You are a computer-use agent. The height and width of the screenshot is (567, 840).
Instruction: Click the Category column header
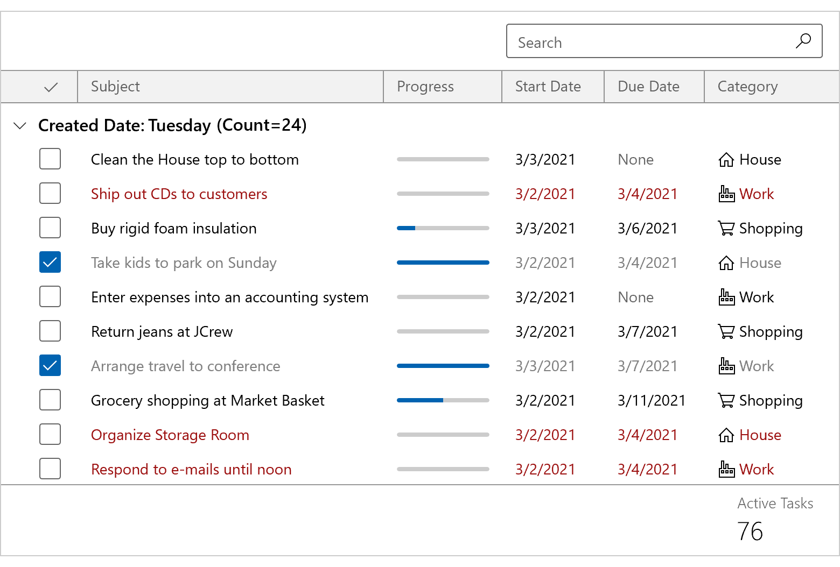pyautogui.click(x=747, y=86)
